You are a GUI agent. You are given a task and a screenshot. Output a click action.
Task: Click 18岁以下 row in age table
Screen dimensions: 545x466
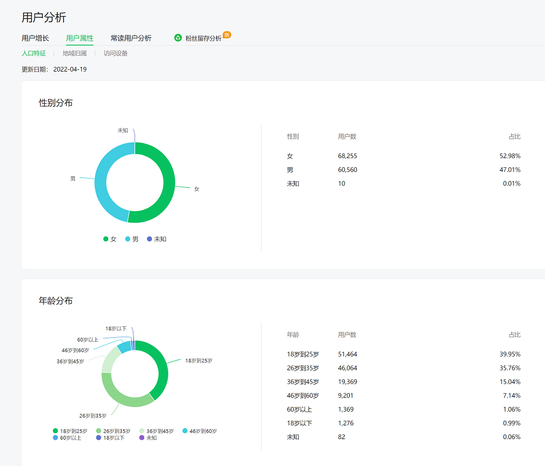(404, 423)
